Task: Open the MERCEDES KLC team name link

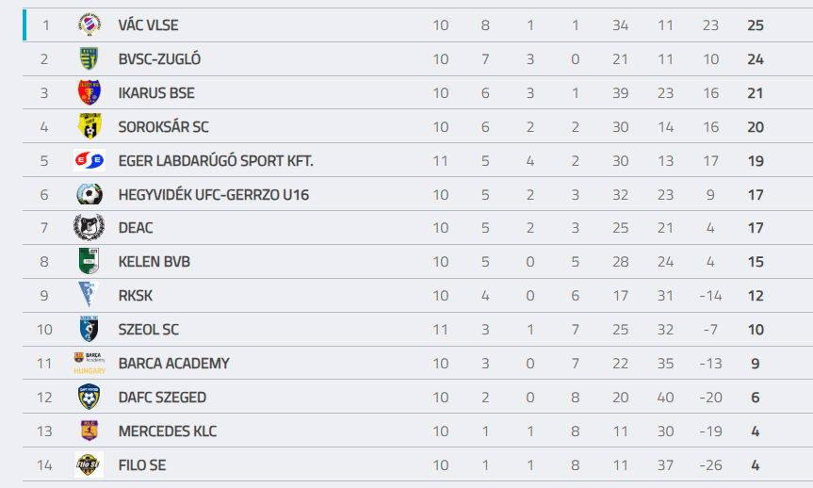Action: coord(168,431)
